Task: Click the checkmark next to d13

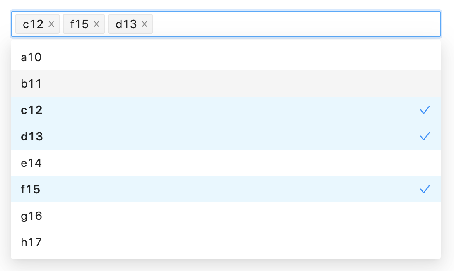Action: [425, 136]
